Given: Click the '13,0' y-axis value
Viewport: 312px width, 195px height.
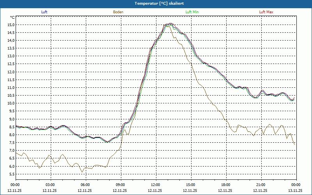Looking at the screenshot, I should [11, 56].
